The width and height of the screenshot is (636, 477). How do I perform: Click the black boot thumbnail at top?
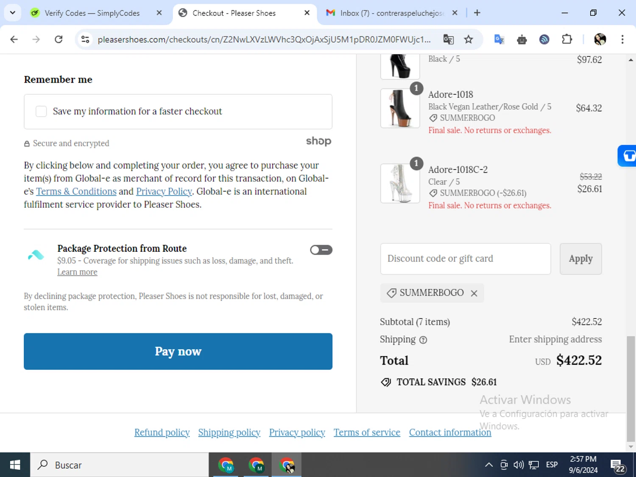tap(400, 67)
